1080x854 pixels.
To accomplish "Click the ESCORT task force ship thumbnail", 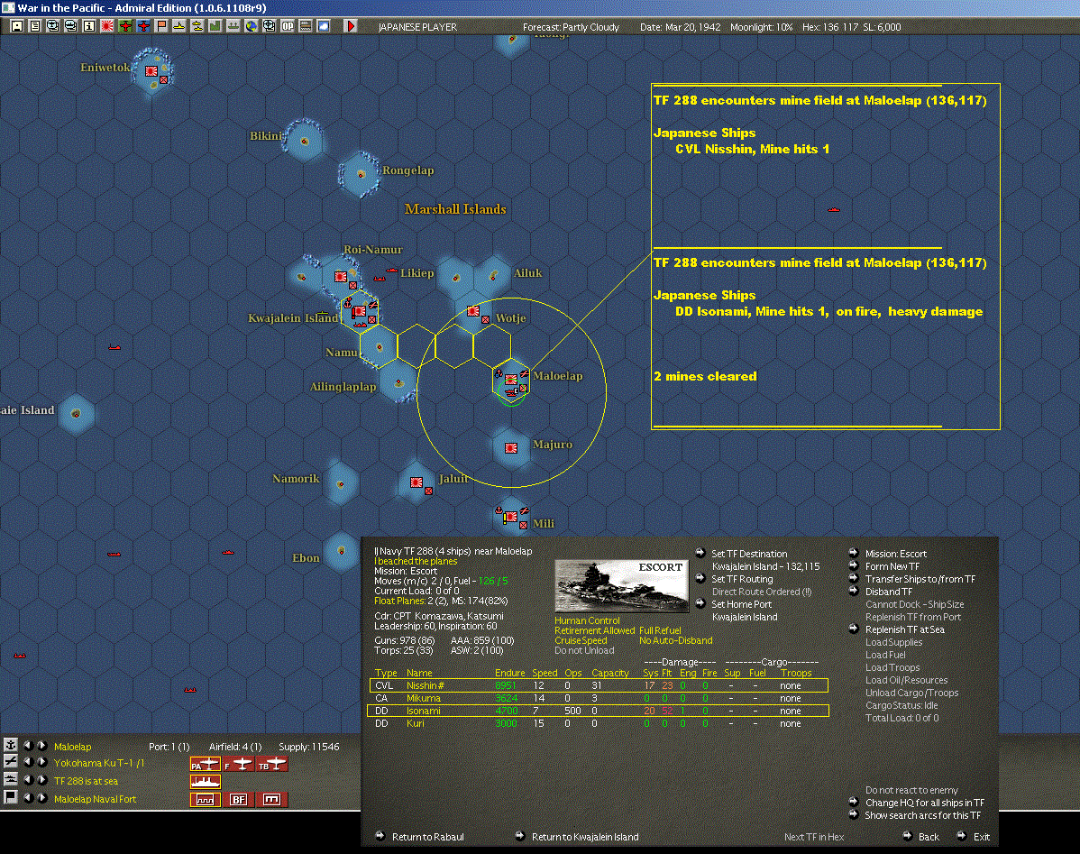I will (x=621, y=585).
